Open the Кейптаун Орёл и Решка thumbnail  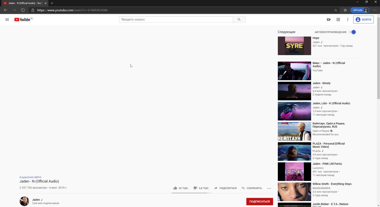[x=294, y=131]
